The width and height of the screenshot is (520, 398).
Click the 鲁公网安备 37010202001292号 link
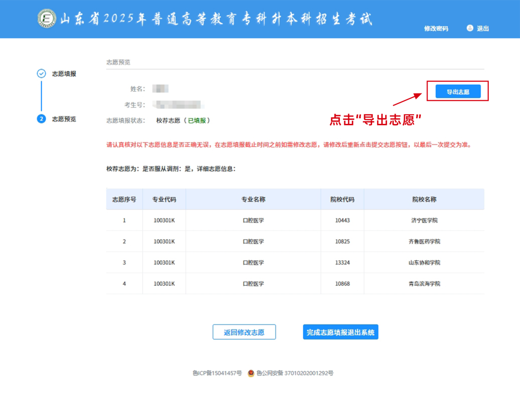coord(294,372)
